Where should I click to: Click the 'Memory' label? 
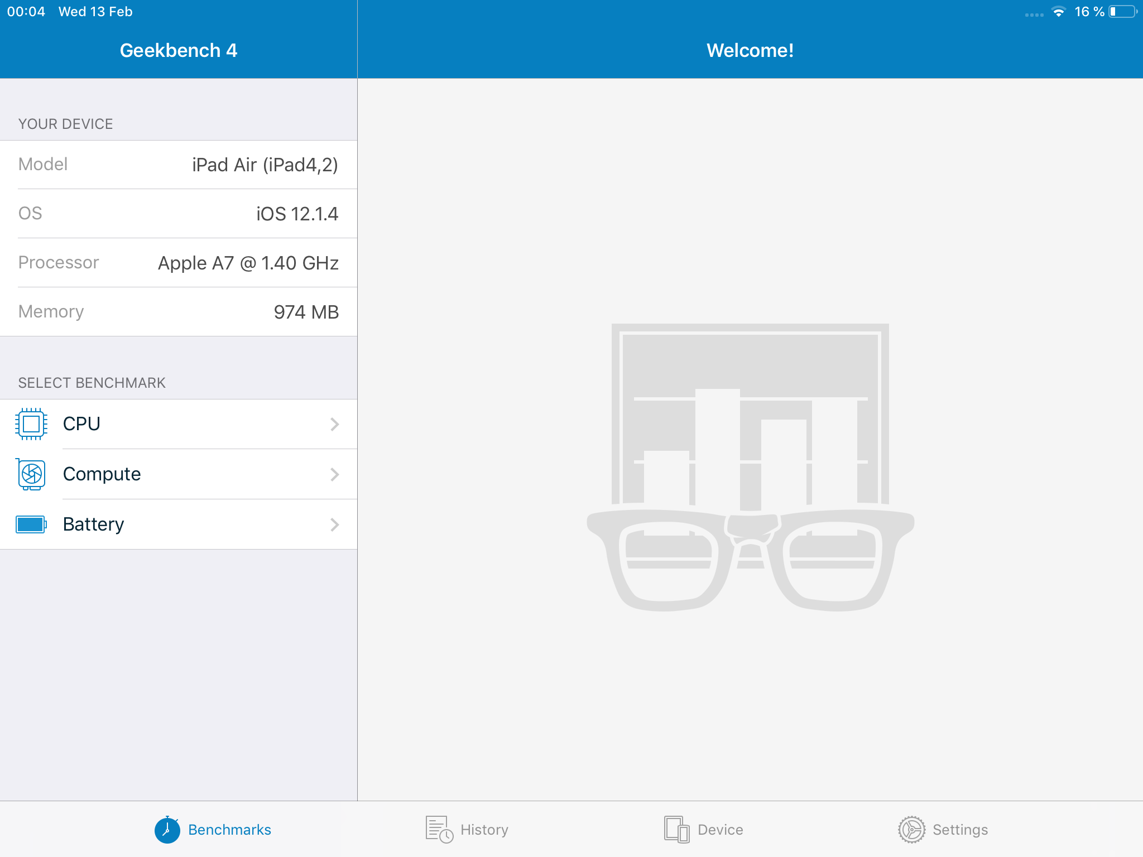click(51, 311)
